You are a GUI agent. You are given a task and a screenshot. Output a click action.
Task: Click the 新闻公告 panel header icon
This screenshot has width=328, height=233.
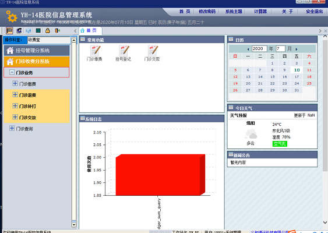[231, 155]
